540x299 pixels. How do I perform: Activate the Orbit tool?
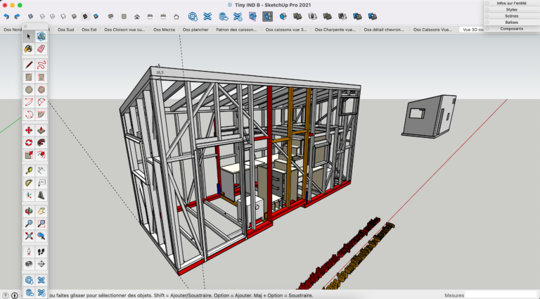click(29, 211)
